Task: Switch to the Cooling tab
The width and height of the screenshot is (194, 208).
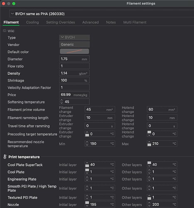Action: click(32, 22)
